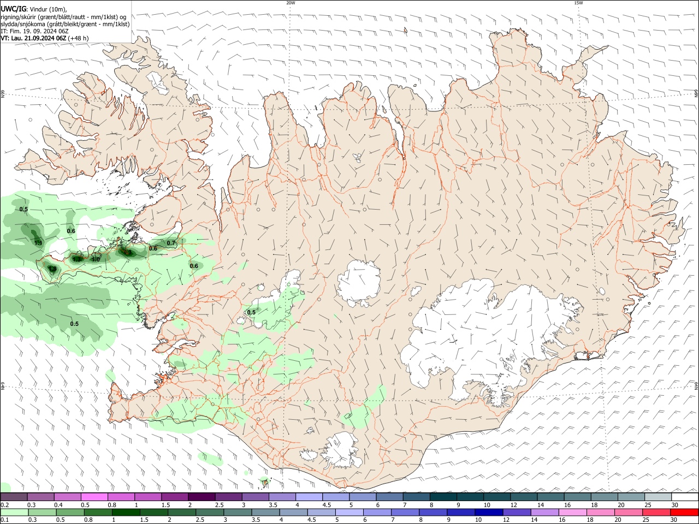699x524 pixels.
Task: Select the magenta 1.5 snow legend swatch
Action: (175, 497)
